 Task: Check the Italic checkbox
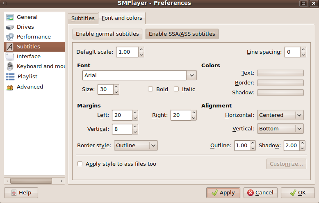176,89
